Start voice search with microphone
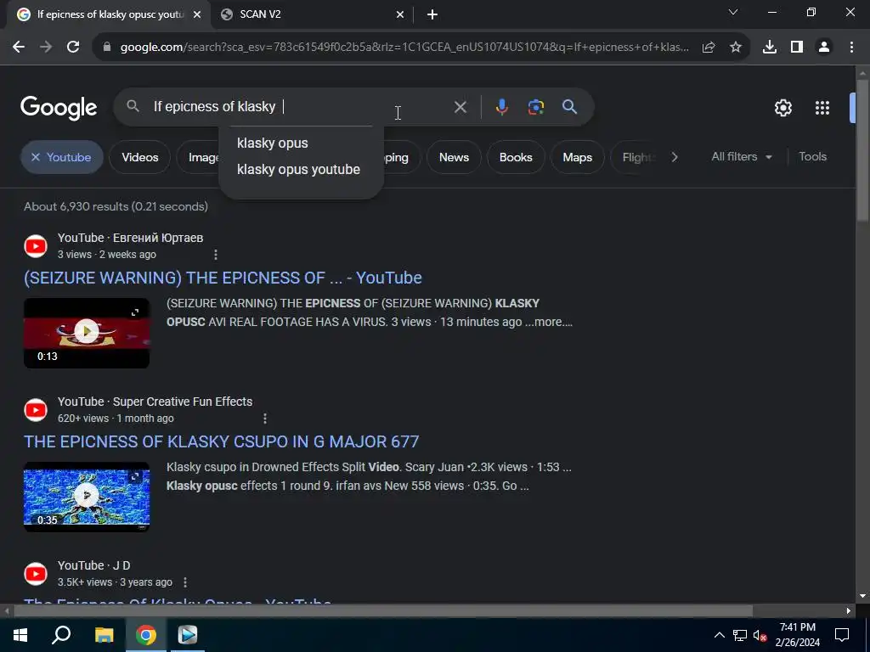This screenshot has height=652, width=870. 501,107
